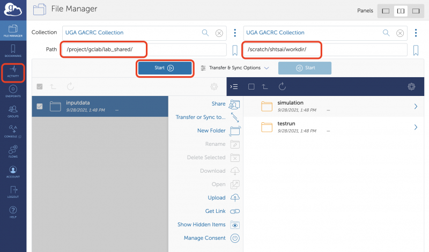
Task: Switch to single-panel layout view
Action: tap(386, 11)
